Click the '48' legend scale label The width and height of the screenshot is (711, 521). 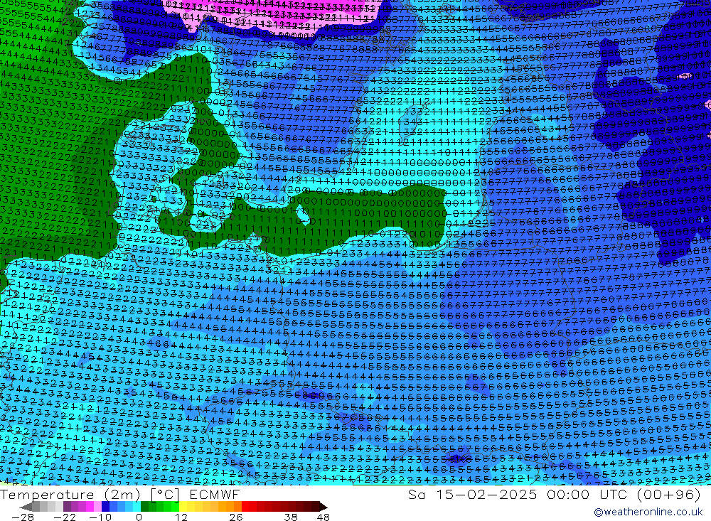tap(324, 517)
